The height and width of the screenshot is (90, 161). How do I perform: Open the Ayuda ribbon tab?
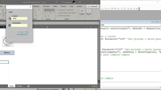(79, 6)
